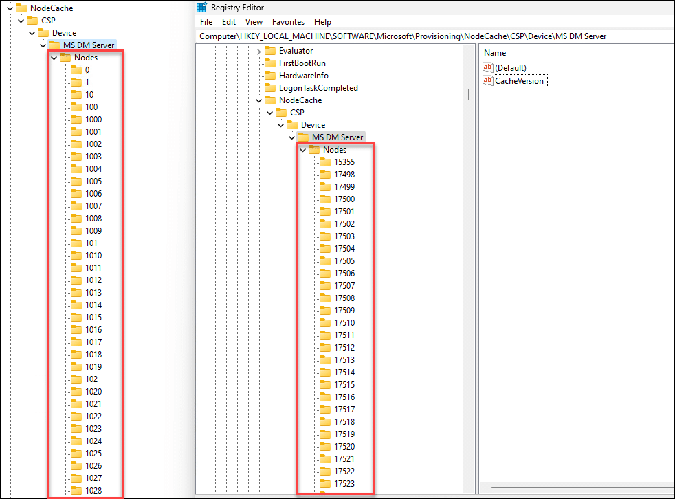Viewport: 675px width, 499px height.
Task: Click the Registry Editor tree vertical scrollbar thumb
Action: pyautogui.click(x=468, y=94)
